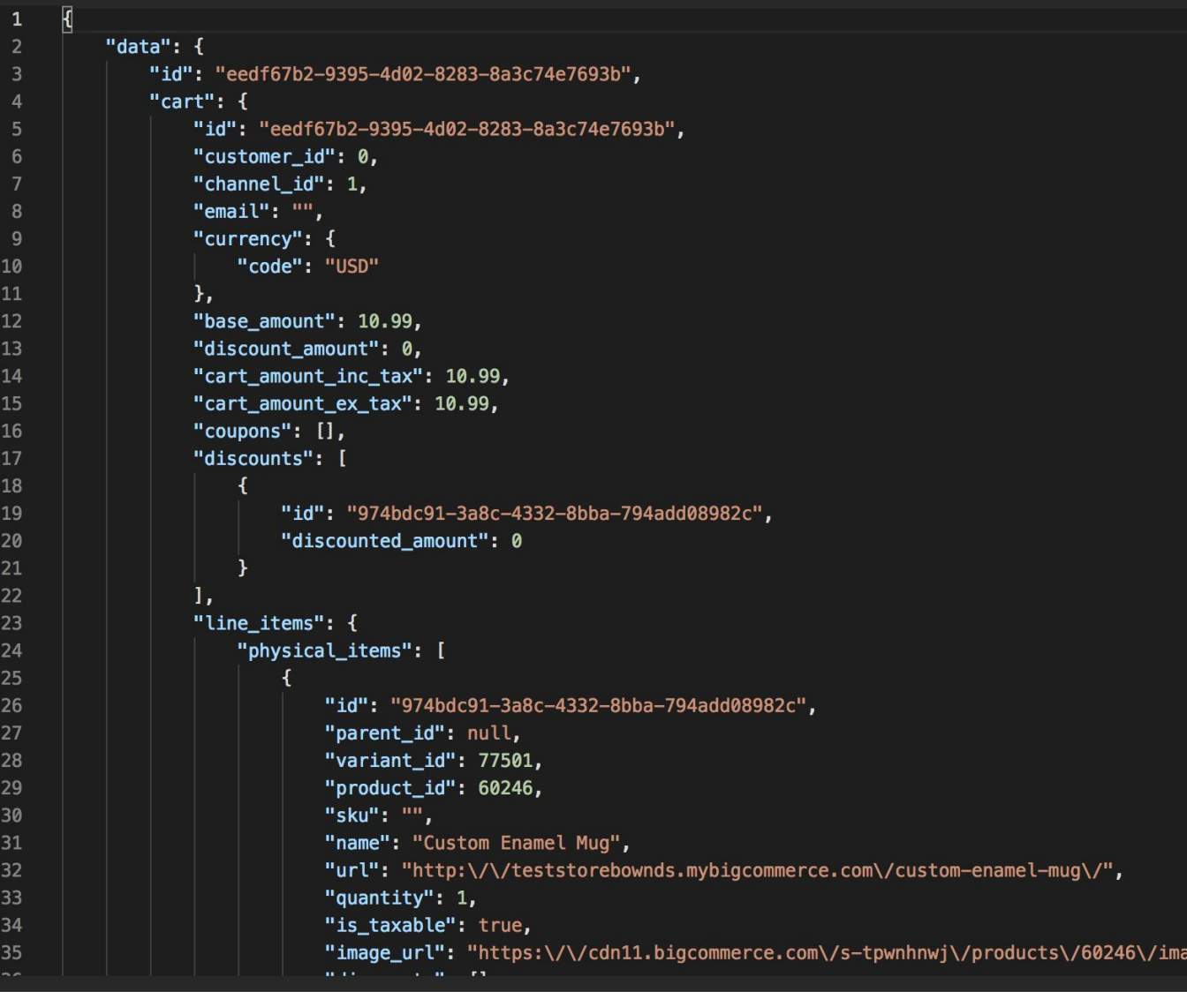
Task: Click the "discounted_amount" key
Action: [384, 541]
